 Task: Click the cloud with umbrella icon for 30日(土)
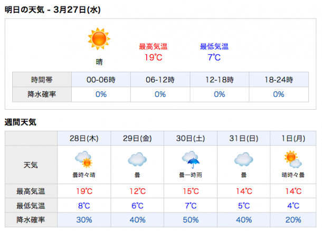(191, 160)
